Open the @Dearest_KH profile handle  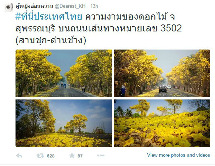point(70,6)
